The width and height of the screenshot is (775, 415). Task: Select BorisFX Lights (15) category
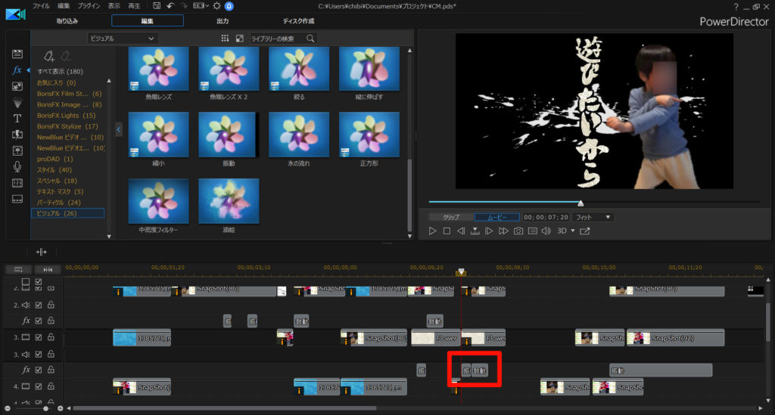(67, 116)
